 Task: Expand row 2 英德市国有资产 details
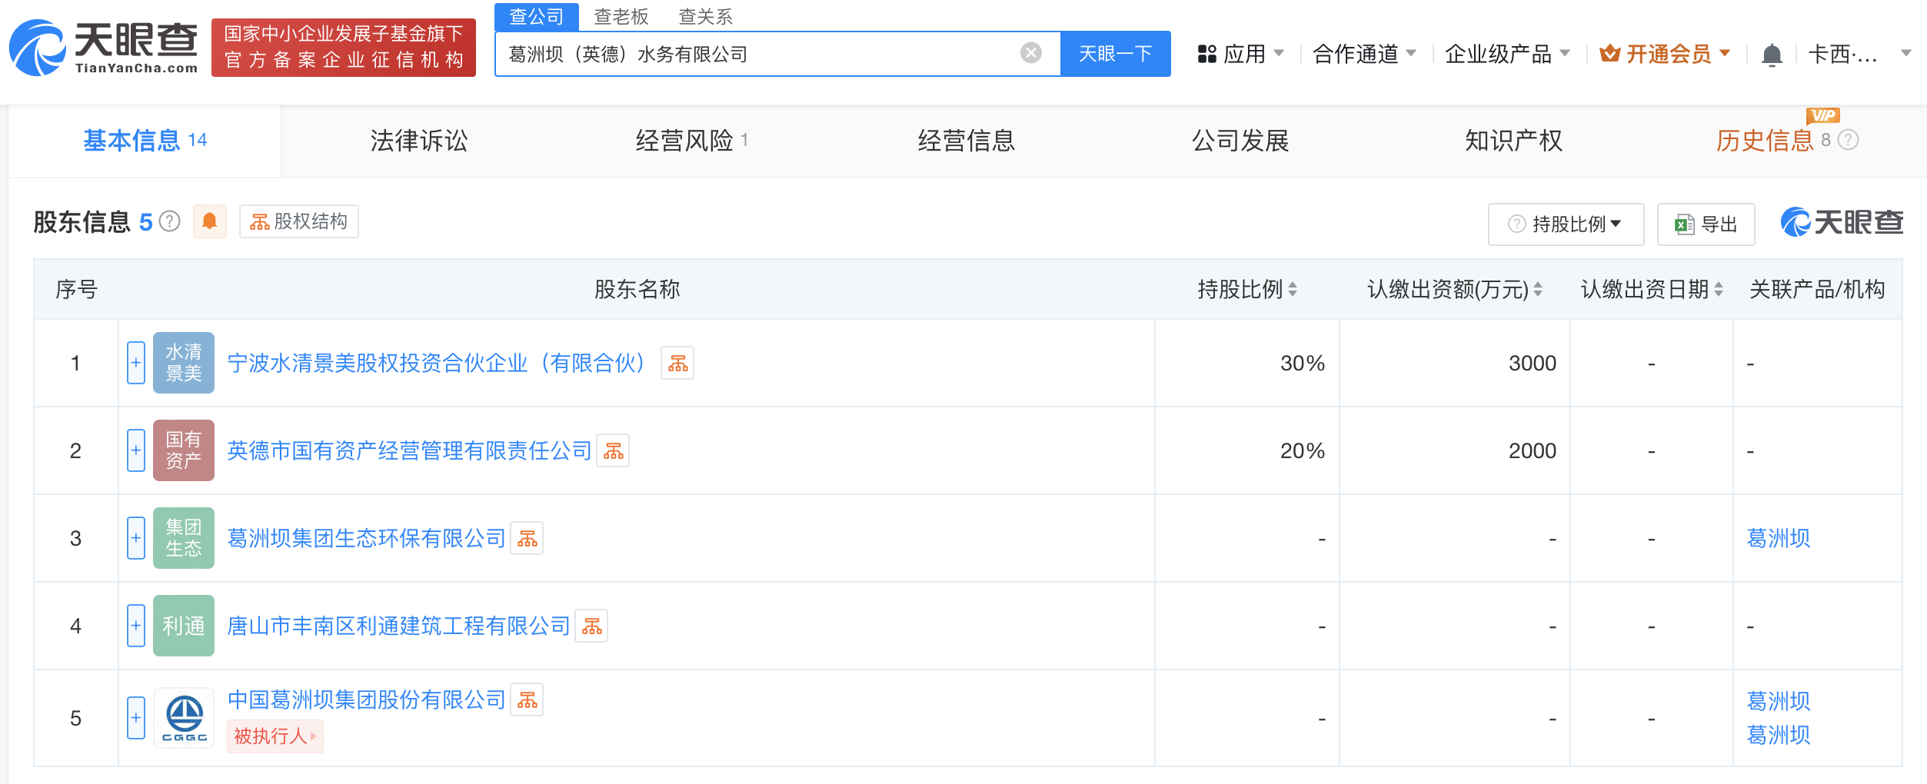(x=136, y=450)
